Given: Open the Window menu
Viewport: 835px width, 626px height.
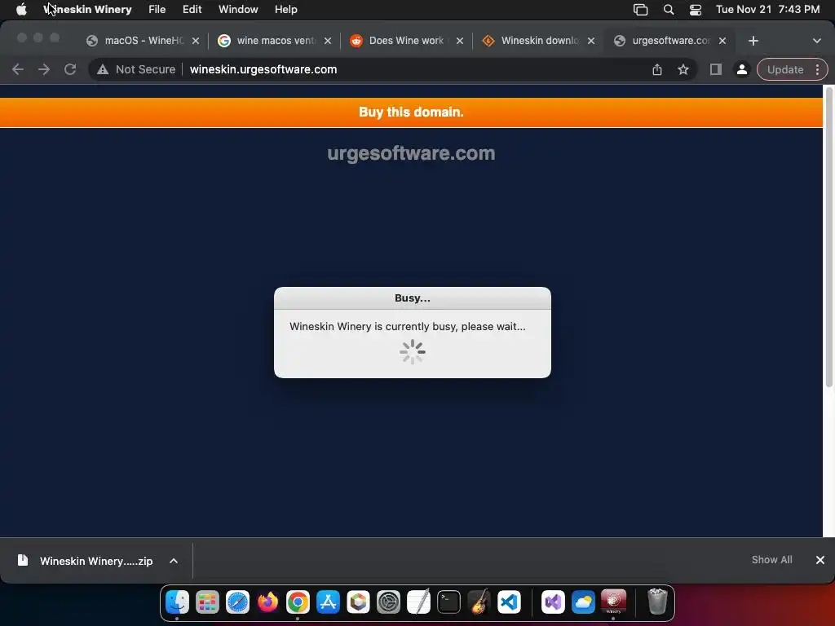Looking at the screenshot, I should click(238, 9).
